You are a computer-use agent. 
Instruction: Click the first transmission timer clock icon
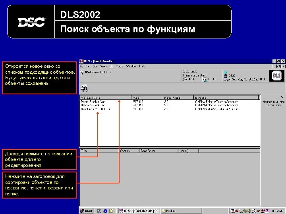[185, 79]
